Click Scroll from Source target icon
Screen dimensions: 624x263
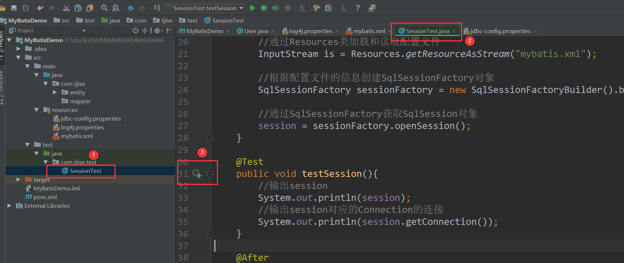coord(136,31)
